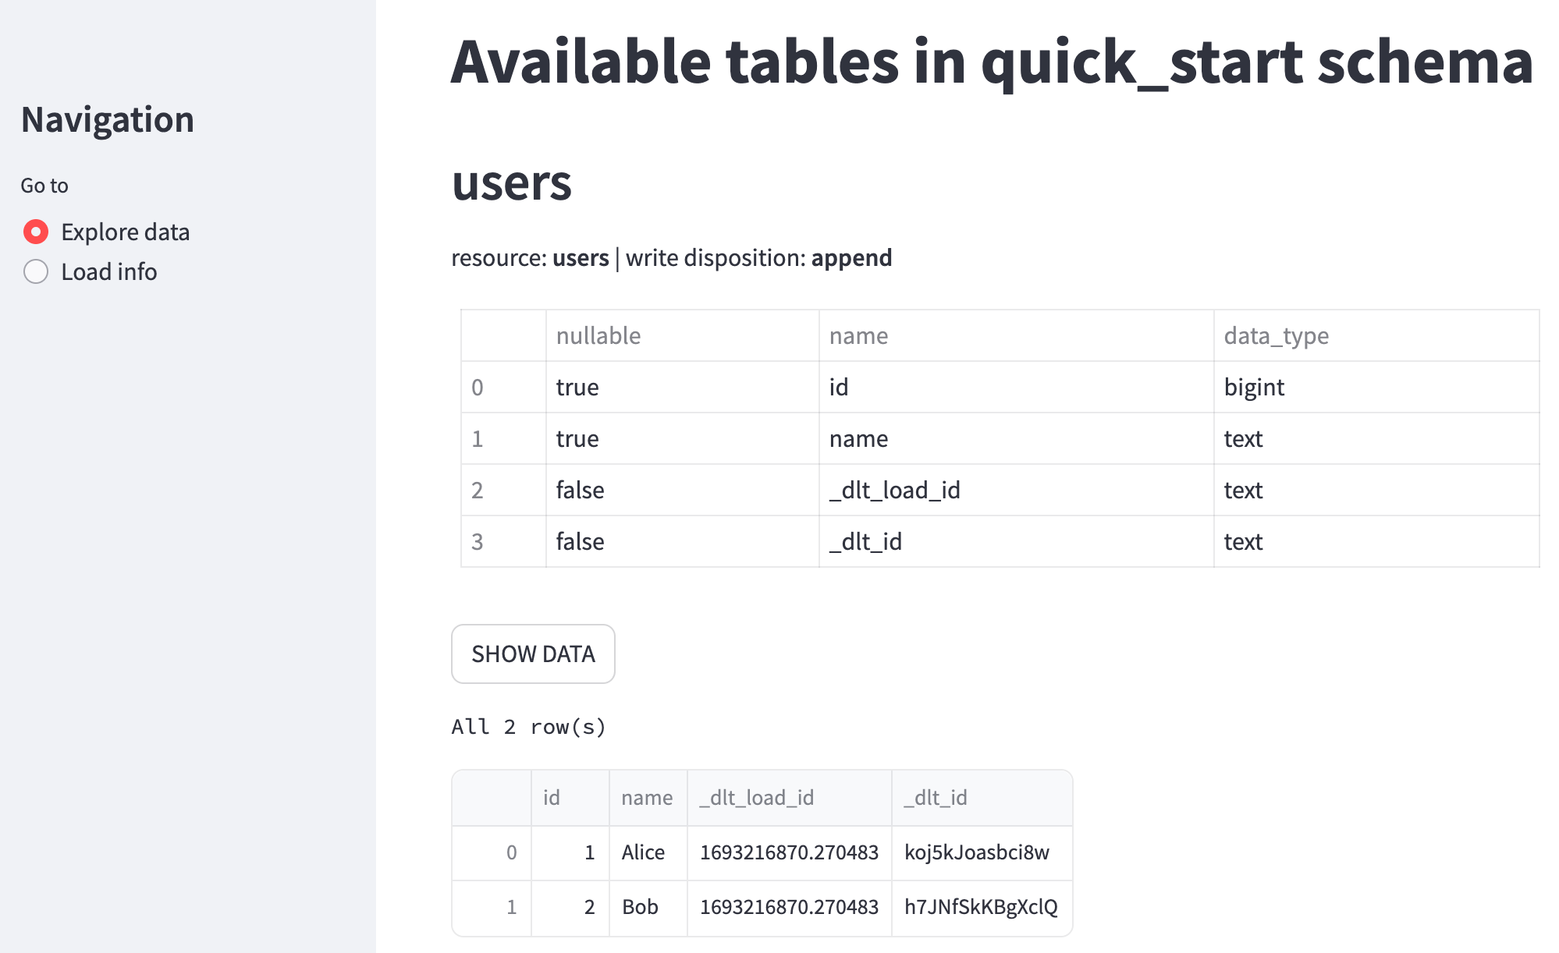Select the Load info radio option
The height and width of the screenshot is (953, 1559).
(36, 271)
